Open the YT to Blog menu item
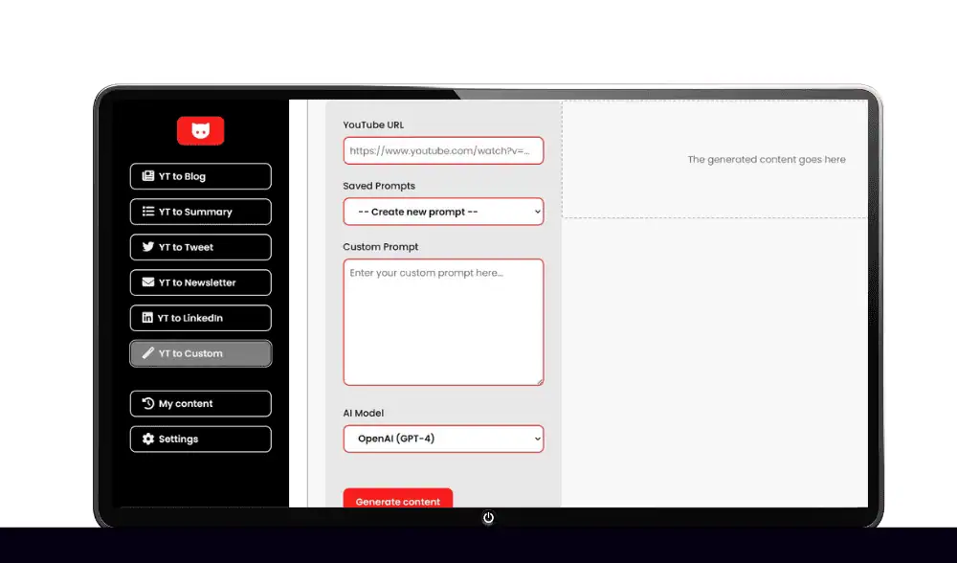The image size is (957, 563). pyautogui.click(x=200, y=176)
